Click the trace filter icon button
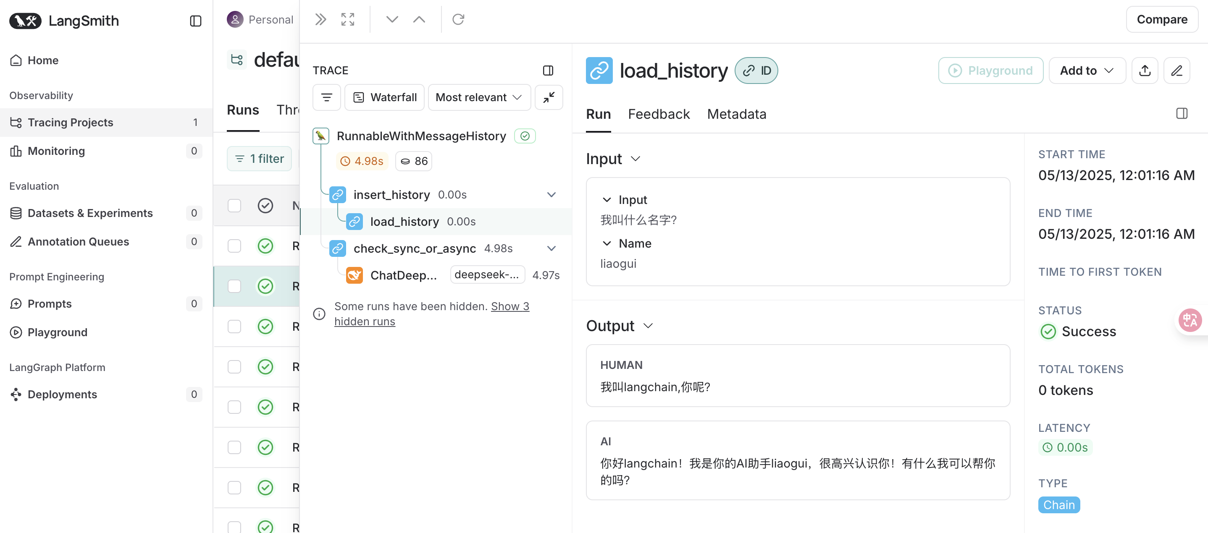The width and height of the screenshot is (1208, 533). pyautogui.click(x=326, y=97)
